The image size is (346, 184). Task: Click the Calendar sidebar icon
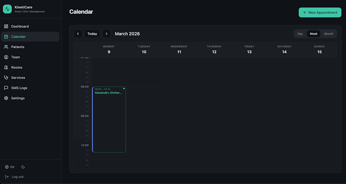point(6,36)
